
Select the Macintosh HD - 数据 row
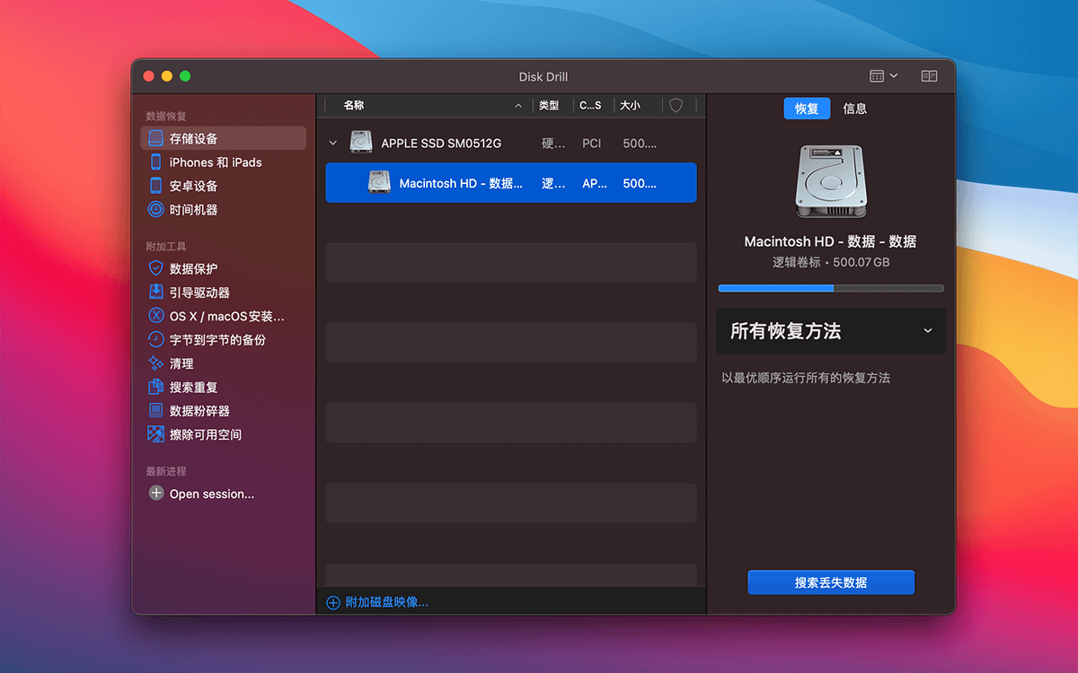coord(511,182)
